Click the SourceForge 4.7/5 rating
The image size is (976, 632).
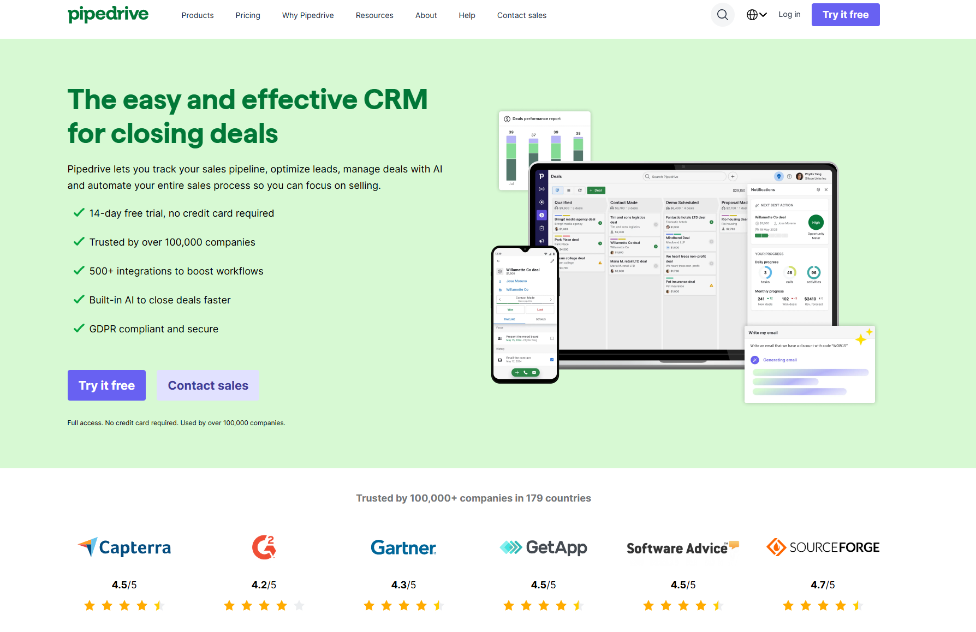click(x=823, y=585)
